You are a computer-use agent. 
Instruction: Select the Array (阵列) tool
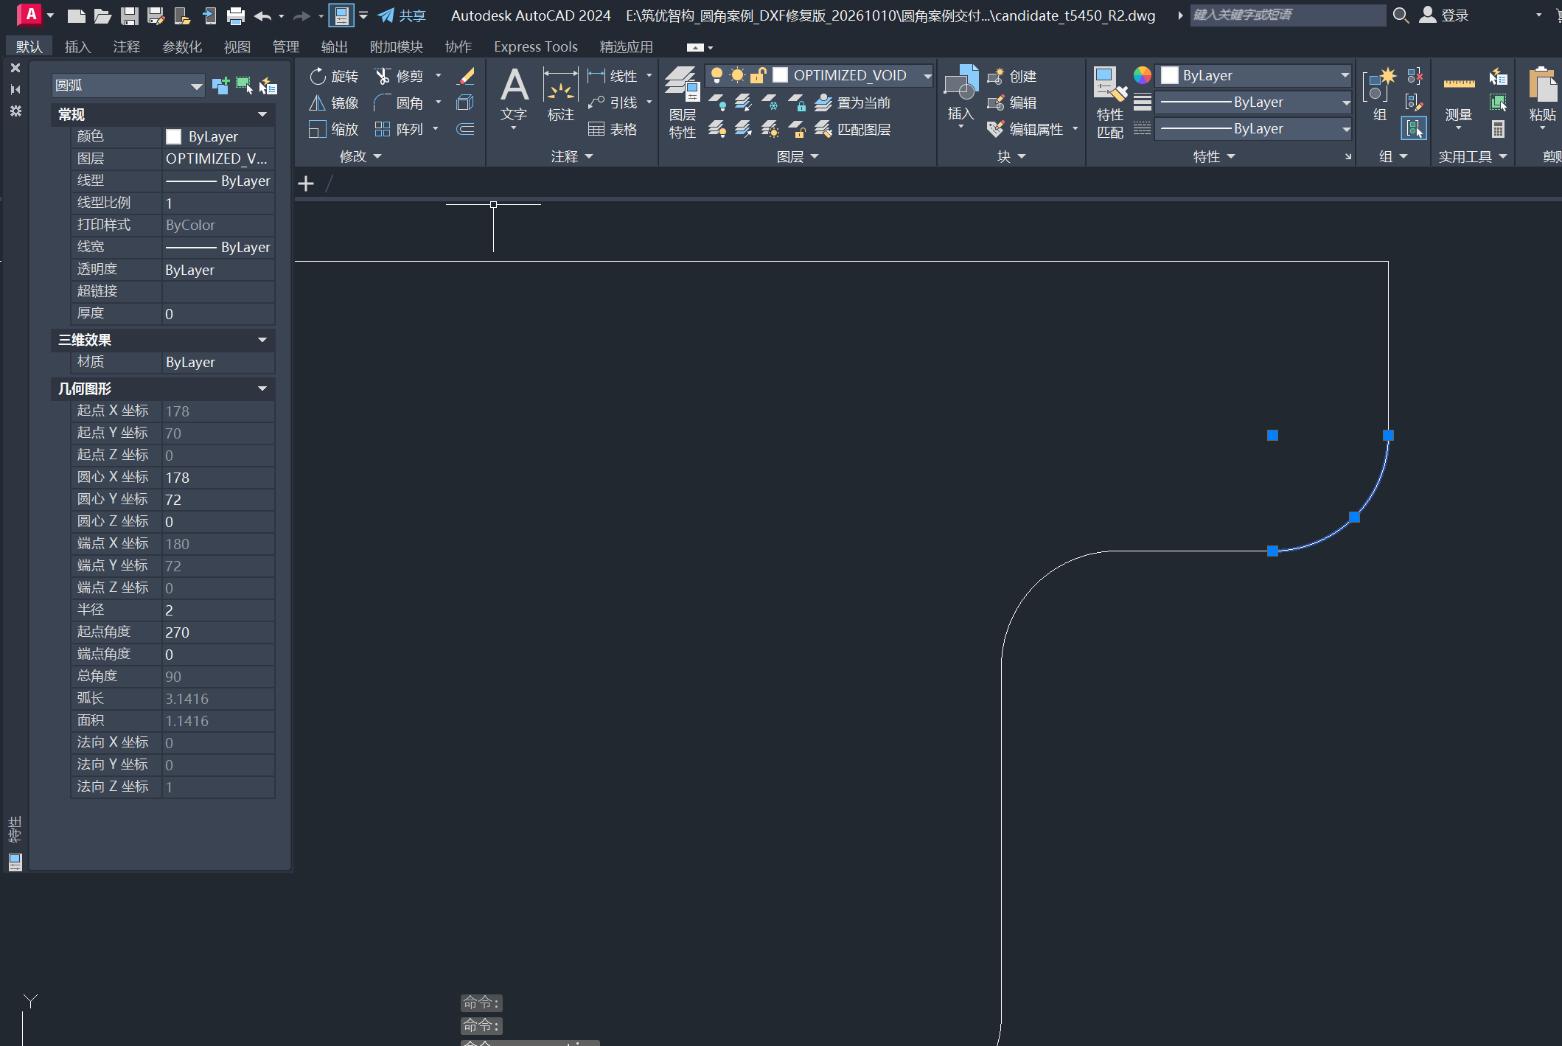(399, 129)
